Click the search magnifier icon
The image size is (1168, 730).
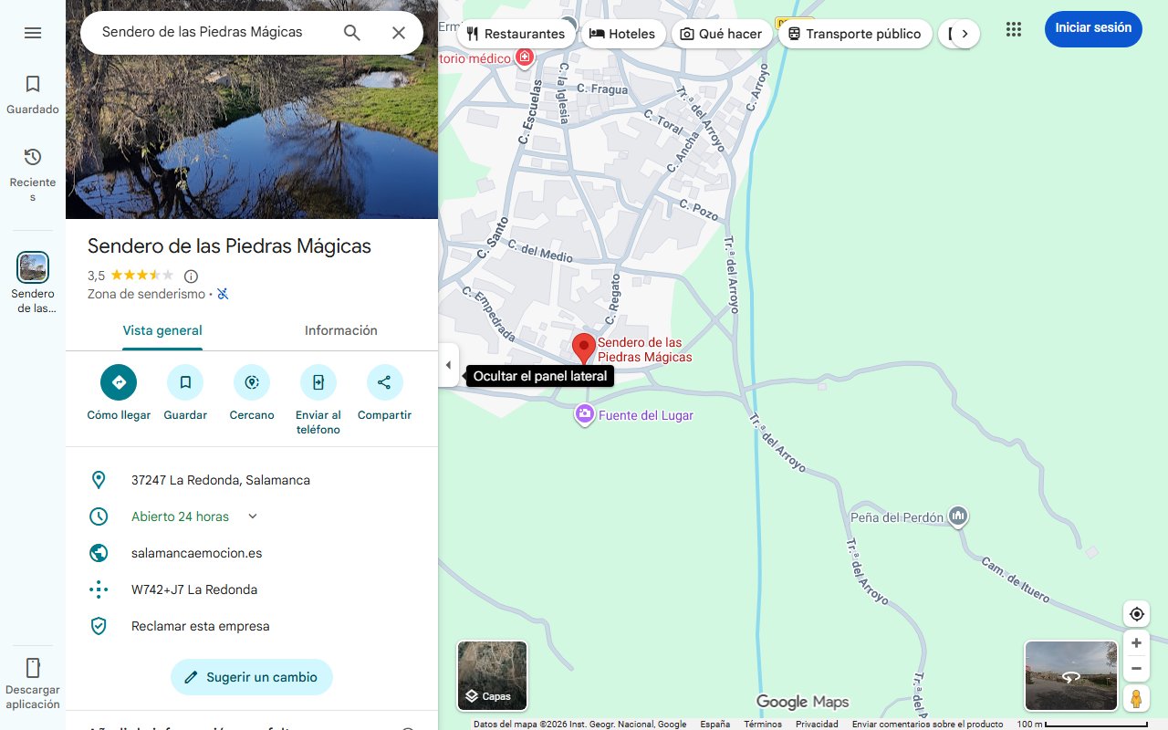pos(351,32)
